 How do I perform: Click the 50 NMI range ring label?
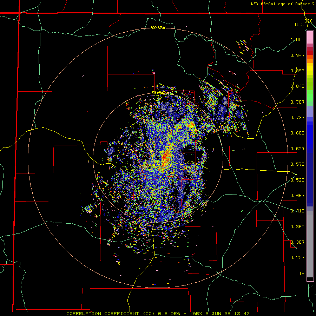click(158, 93)
